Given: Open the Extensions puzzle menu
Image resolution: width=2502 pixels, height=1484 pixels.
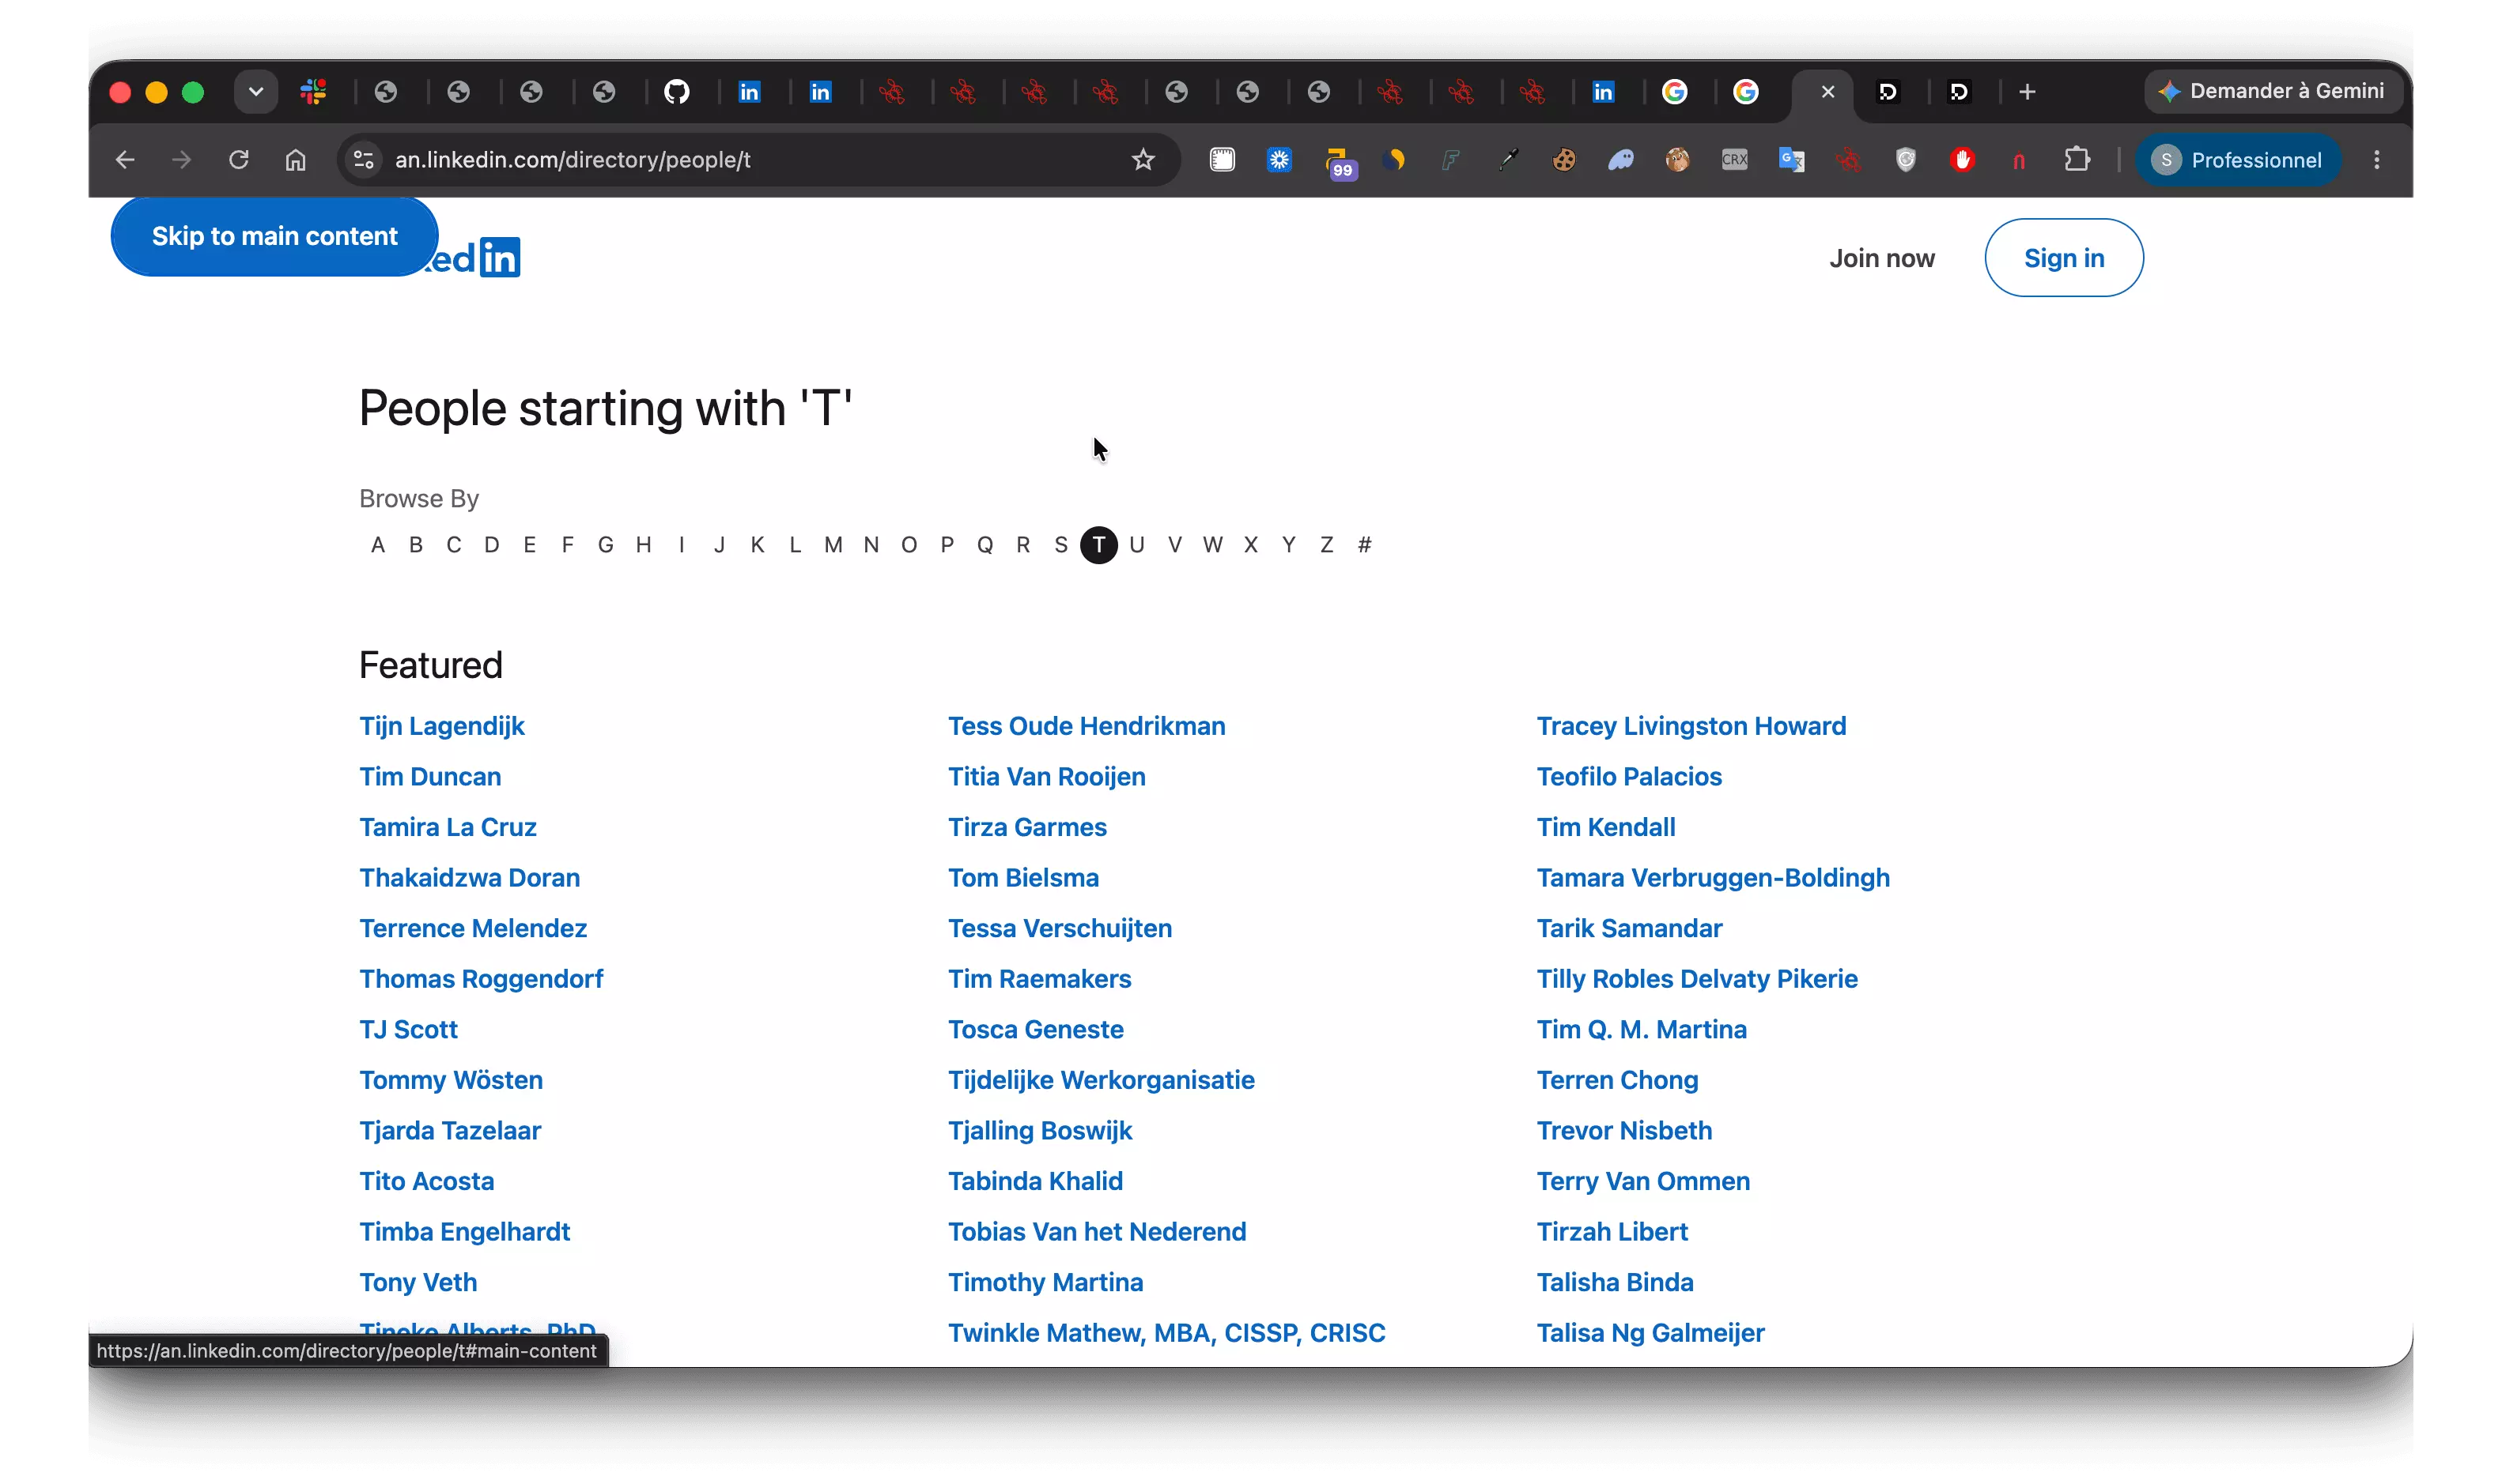Looking at the screenshot, I should 2077,160.
